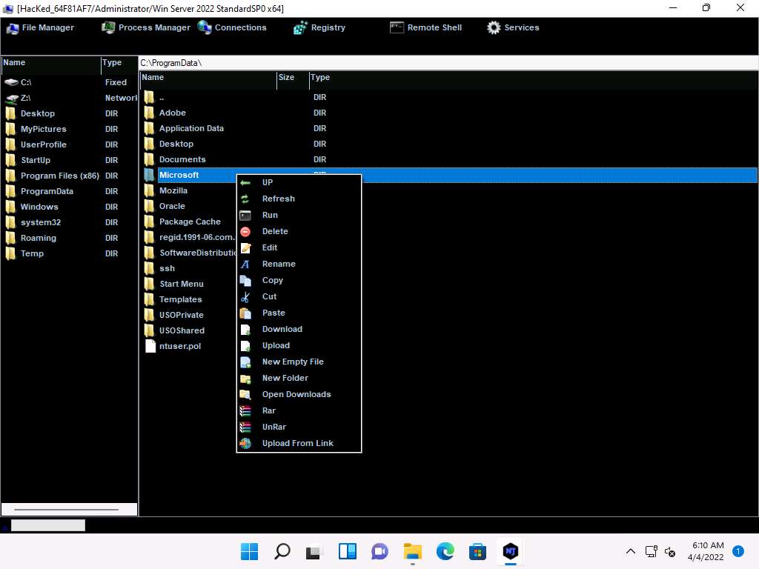Click the File Manager toolbar icon
759x569 pixels.
tap(13, 28)
